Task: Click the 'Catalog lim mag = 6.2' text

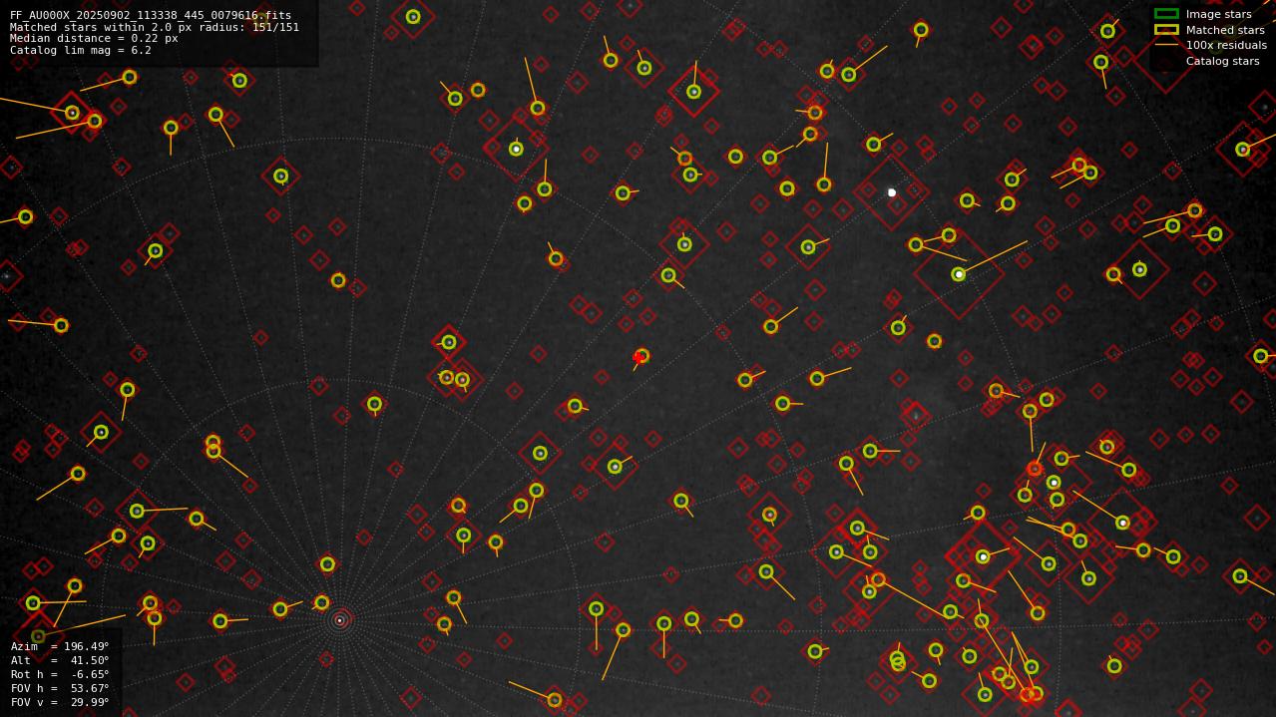Action: 81,51
